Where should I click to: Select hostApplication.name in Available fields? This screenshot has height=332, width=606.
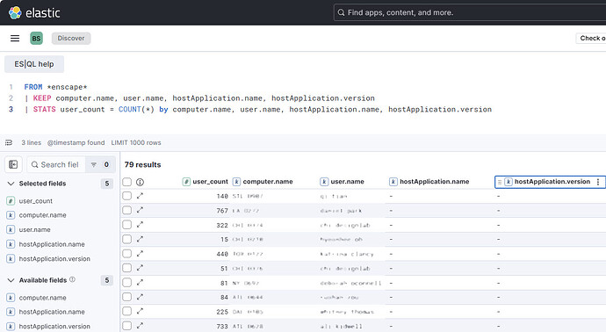coord(52,312)
